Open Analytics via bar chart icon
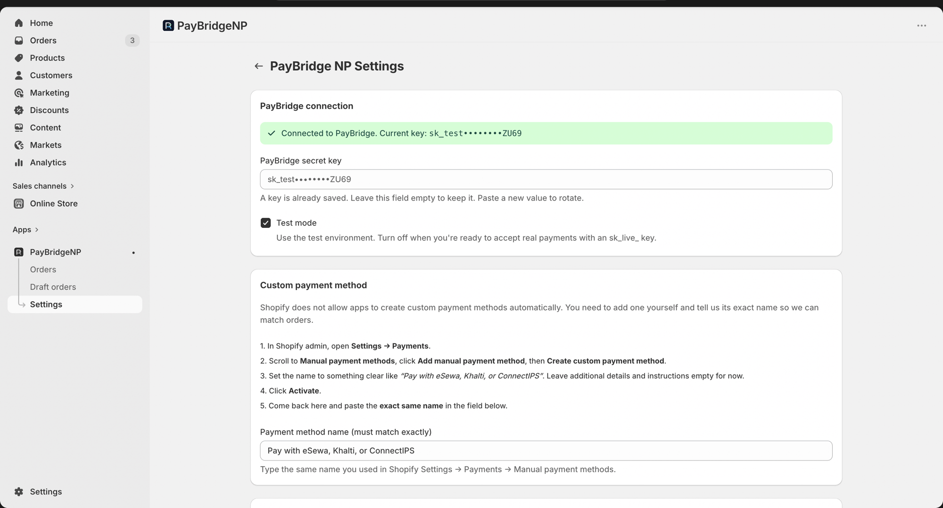Screen dimensions: 943x508 click(x=19, y=162)
